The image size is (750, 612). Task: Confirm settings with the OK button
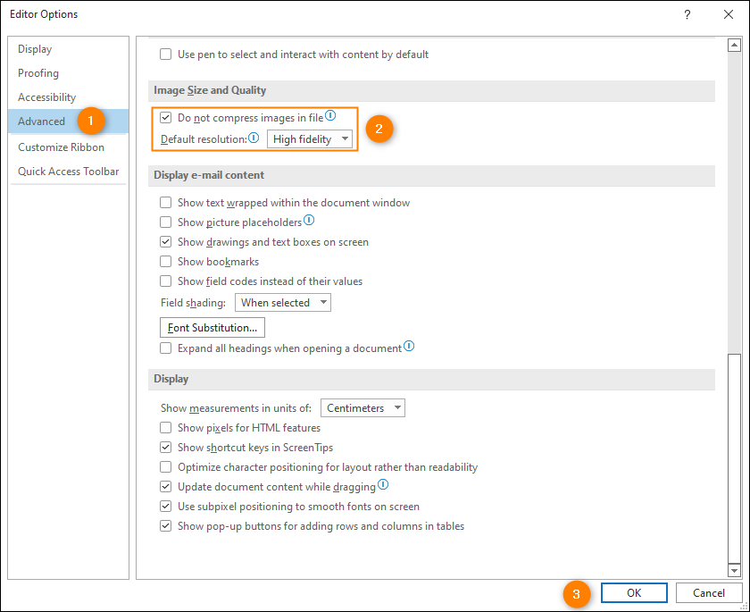634,592
